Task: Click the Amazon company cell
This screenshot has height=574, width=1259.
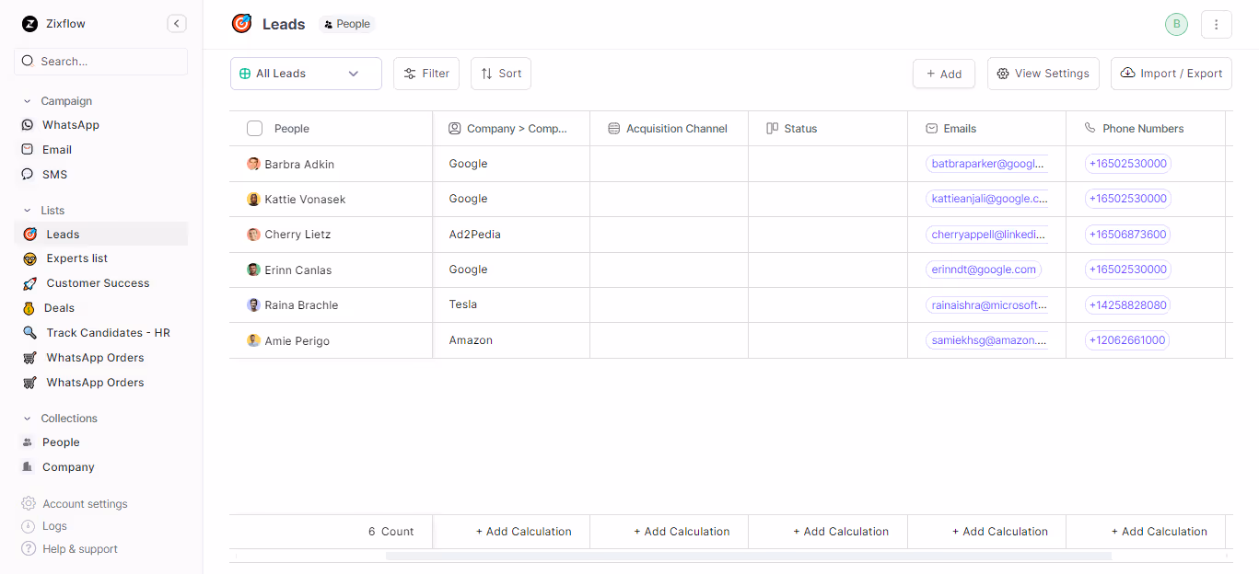Action: pyautogui.click(x=511, y=340)
